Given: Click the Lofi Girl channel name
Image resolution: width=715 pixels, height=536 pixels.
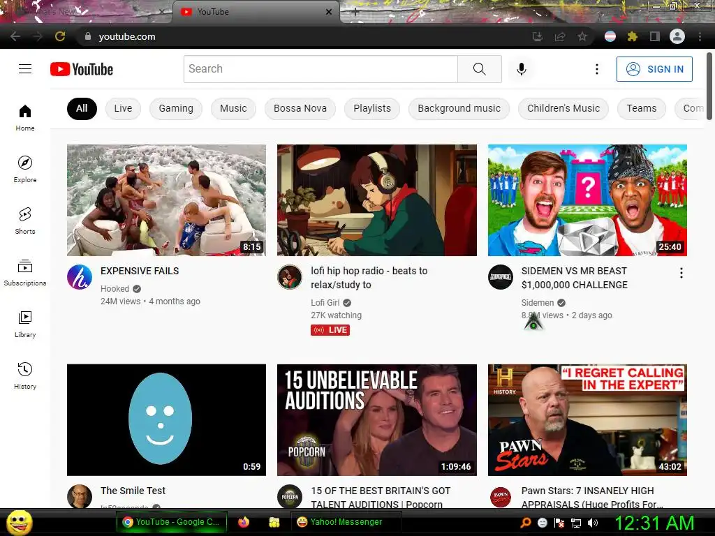Looking at the screenshot, I should coord(325,303).
